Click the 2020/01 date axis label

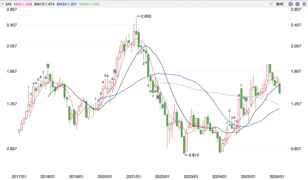(105, 177)
